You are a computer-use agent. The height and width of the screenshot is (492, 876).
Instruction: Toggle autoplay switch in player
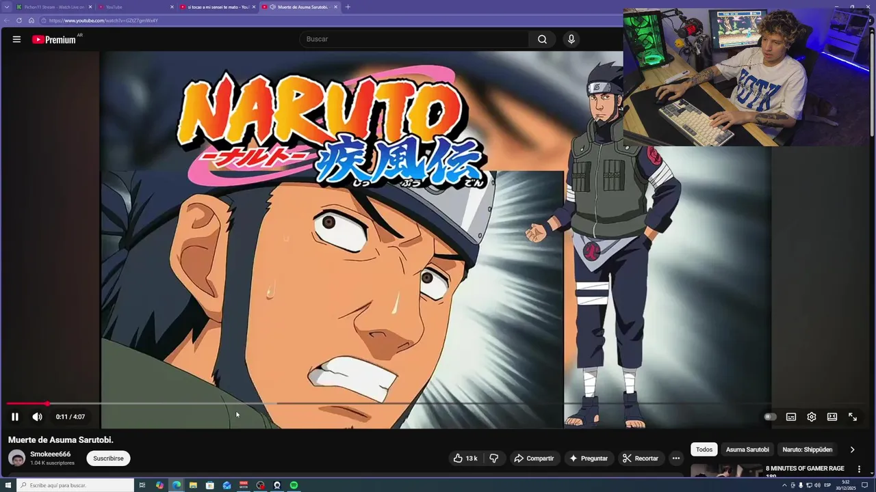point(771,417)
